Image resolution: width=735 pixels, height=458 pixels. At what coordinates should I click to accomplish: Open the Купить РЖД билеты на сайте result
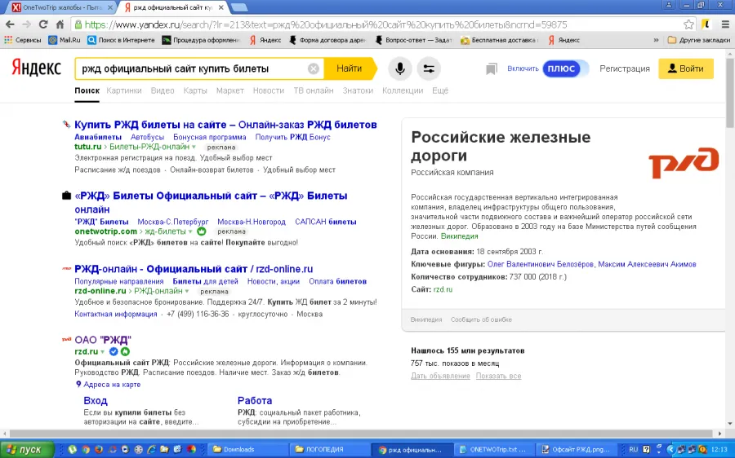point(225,125)
